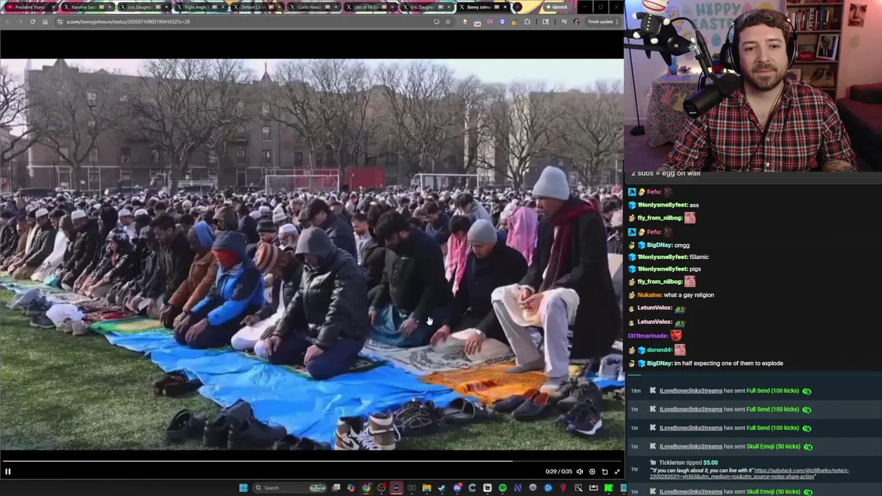Click '2 subs = egg on wall' text
This screenshot has width=882, height=496.
pyautogui.click(x=666, y=174)
